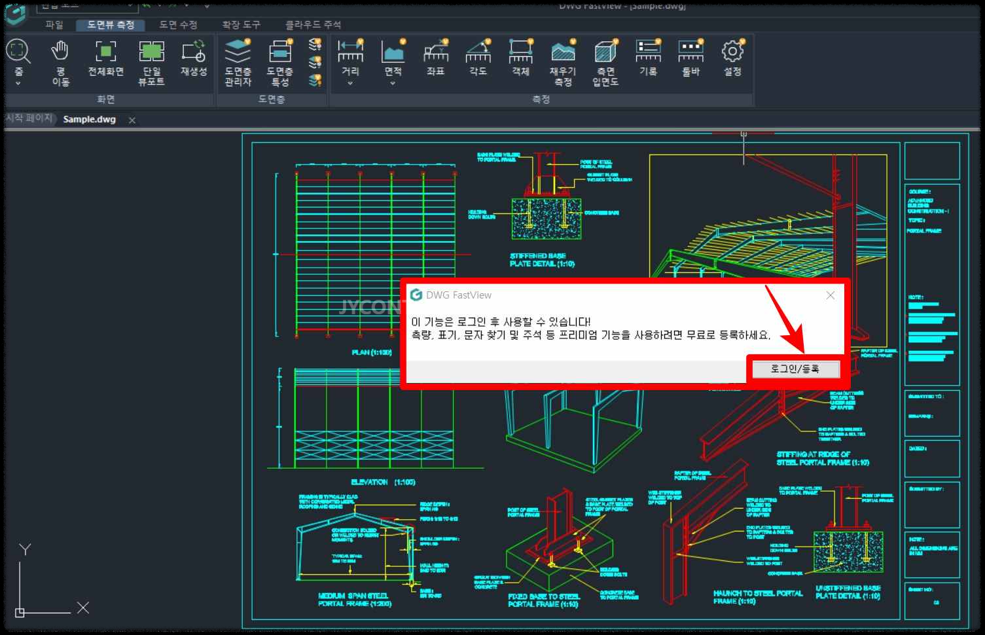This screenshot has width=985, height=635.
Task: Open the 클라우드 주석 ribbon tab
Action: click(313, 25)
